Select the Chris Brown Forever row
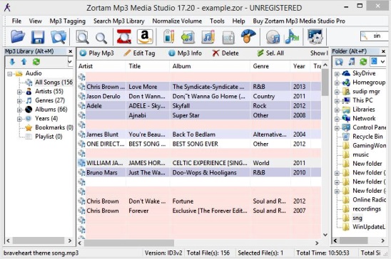The height and width of the screenshot is (259, 391). click(x=199, y=211)
